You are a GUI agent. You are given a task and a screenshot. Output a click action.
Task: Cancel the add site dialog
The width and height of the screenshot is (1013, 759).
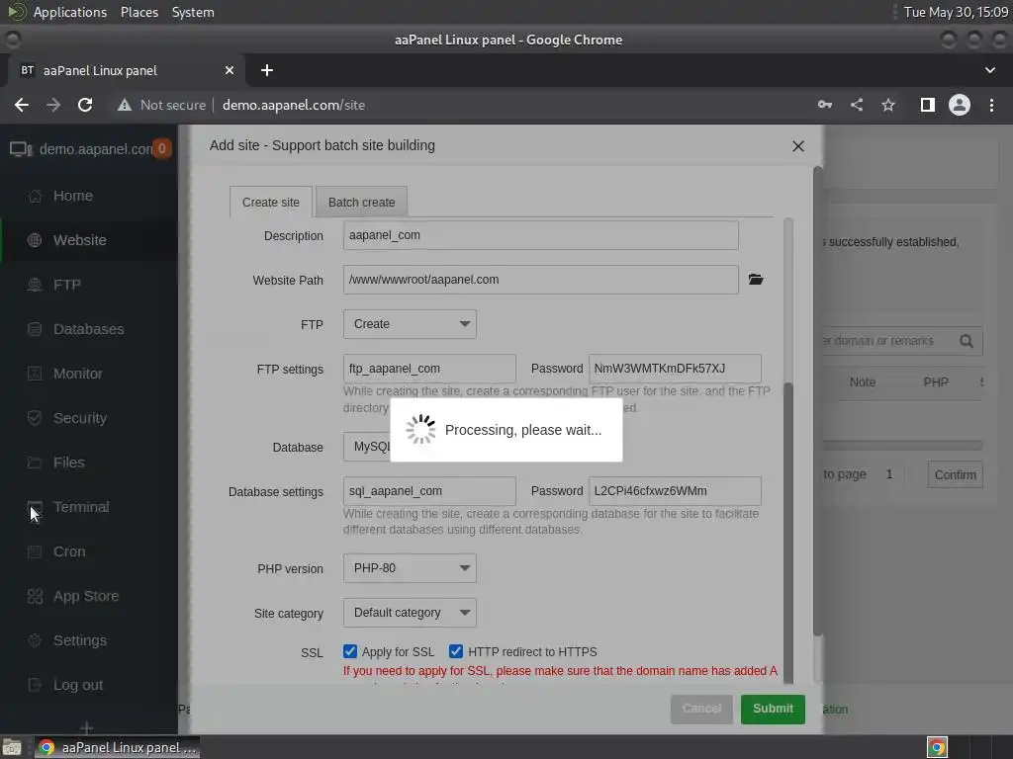click(x=701, y=709)
